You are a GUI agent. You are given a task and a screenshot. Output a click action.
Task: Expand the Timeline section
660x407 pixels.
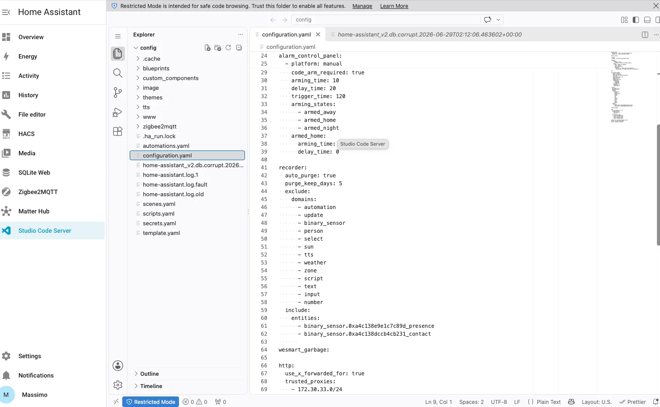point(187,386)
